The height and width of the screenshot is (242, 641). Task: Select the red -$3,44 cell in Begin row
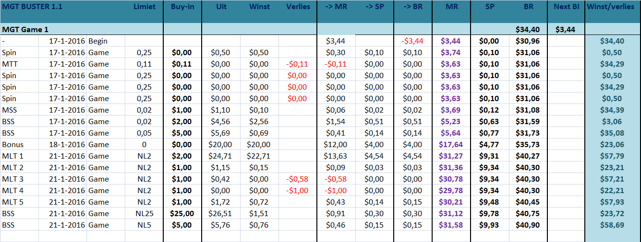412,41
